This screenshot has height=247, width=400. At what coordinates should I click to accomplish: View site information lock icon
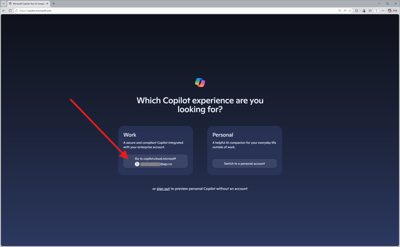[17, 11]
